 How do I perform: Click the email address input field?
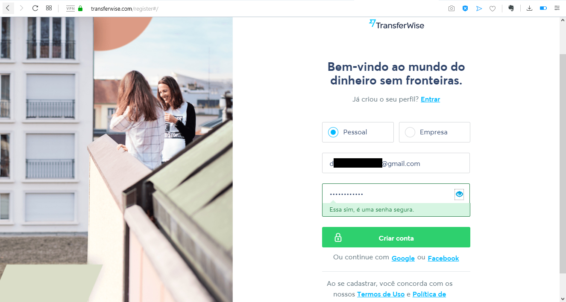click(396, 163)
